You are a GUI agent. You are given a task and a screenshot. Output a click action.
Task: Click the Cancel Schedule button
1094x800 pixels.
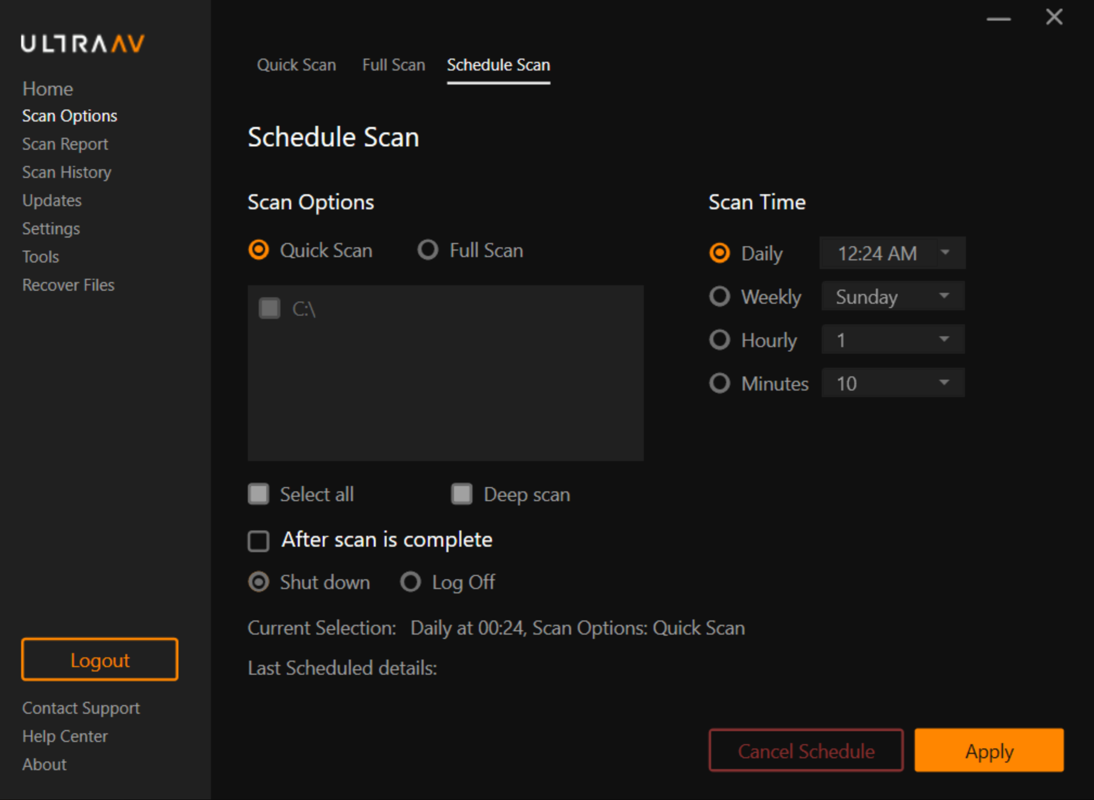tap(805, 751)
